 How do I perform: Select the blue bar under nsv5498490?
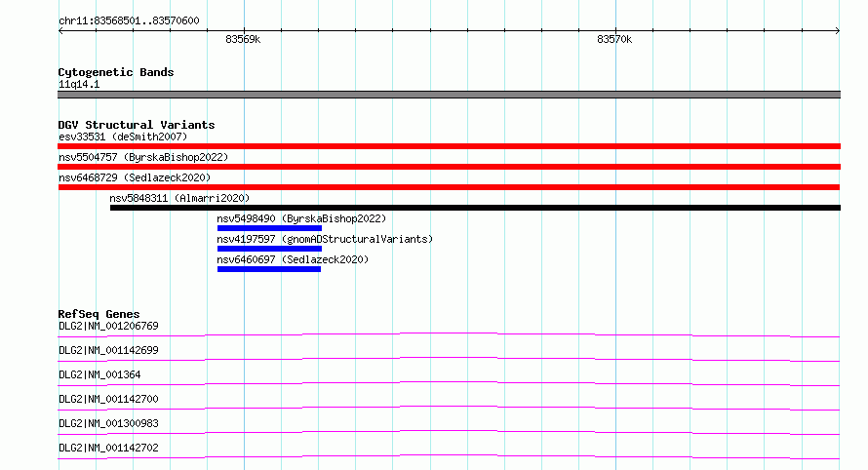(x=269, y=228)
